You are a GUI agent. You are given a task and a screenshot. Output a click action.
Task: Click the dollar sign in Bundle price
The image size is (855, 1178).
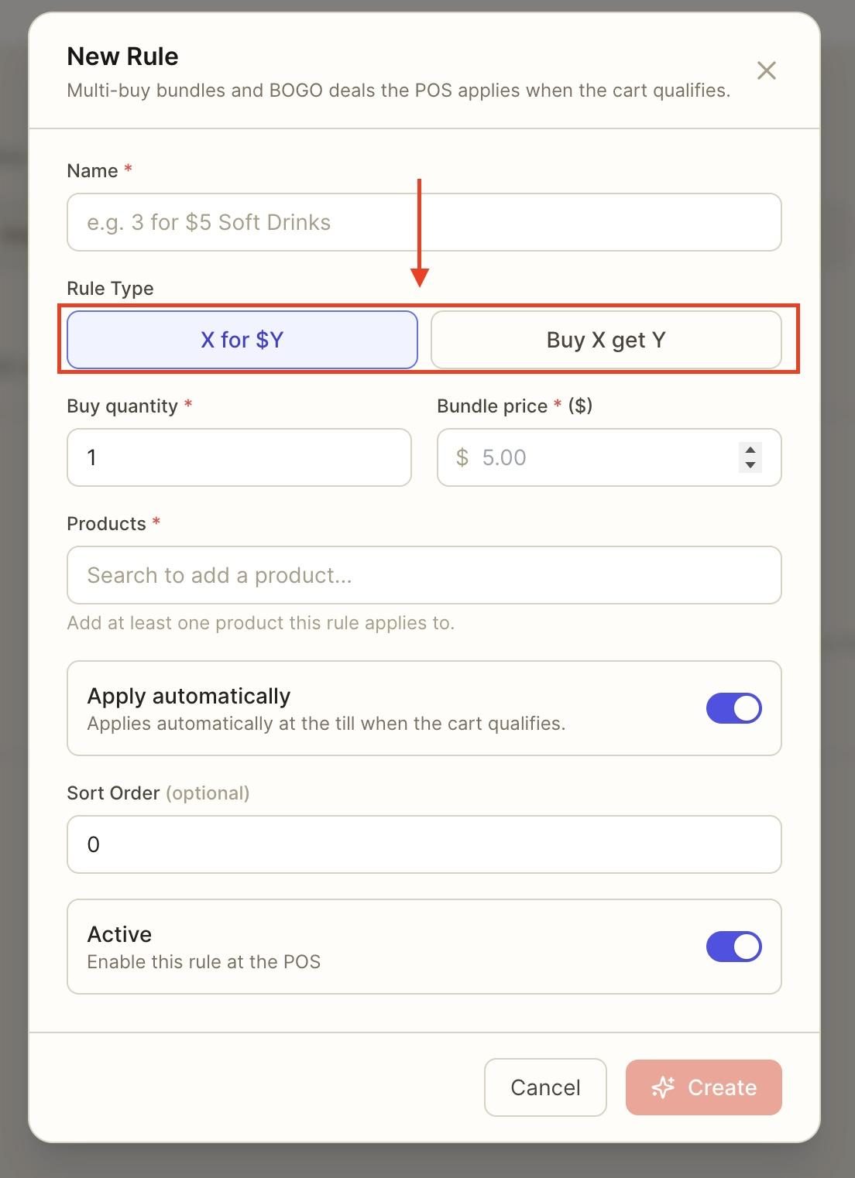[462, 457]
